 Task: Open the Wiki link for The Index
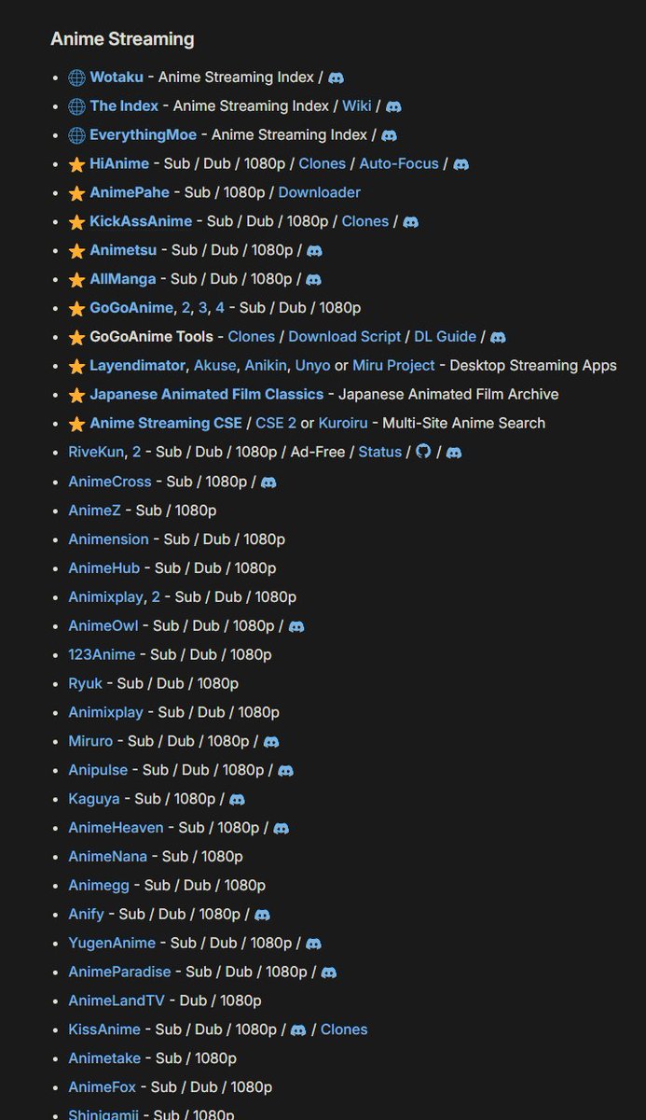356,106
